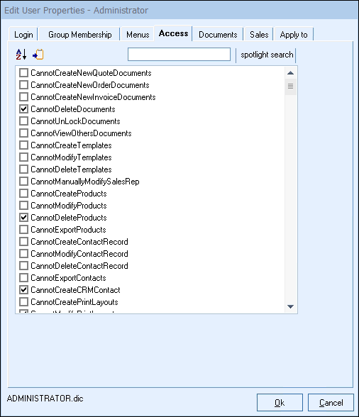This screenshot has width=359, height=417.
Task: Go to the Documents tab
Action: 218,34
